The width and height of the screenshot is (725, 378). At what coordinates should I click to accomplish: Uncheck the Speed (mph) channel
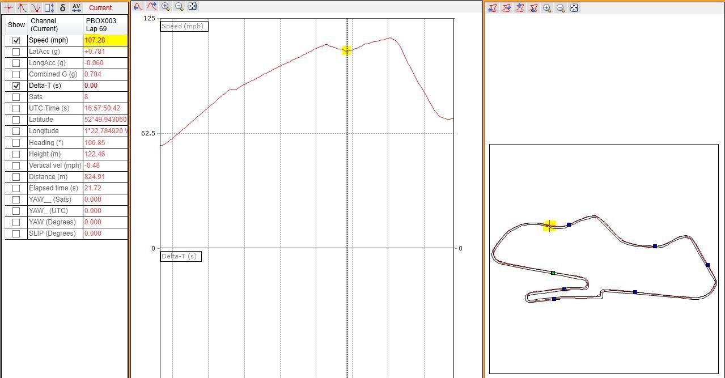16,40
